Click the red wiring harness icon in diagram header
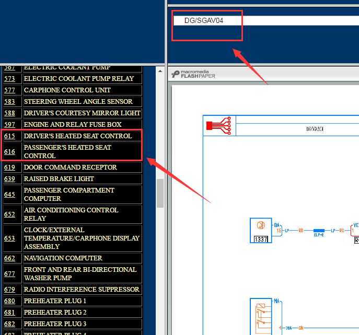The image size is (359, 335). 218,126
